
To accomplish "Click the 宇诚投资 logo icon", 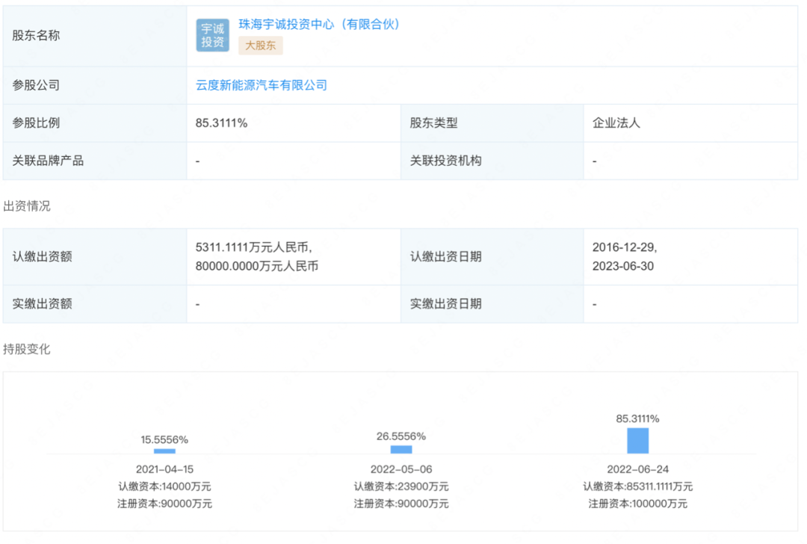I will click(x=212, y=35).
